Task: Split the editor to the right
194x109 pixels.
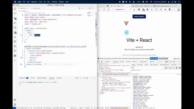Action: click(x=92, y=8)
